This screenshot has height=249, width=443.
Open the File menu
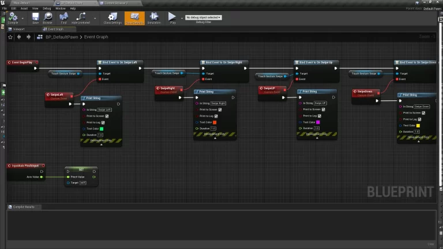point(5,9)
